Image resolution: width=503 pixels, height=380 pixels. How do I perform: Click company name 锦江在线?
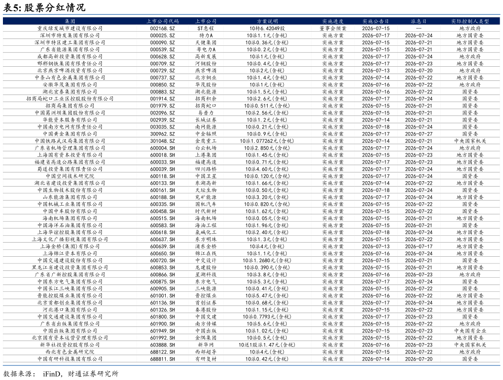(206, 253)
